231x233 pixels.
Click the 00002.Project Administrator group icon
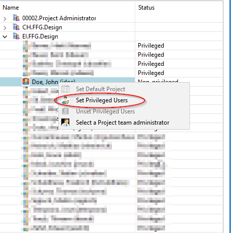point(16,18)
